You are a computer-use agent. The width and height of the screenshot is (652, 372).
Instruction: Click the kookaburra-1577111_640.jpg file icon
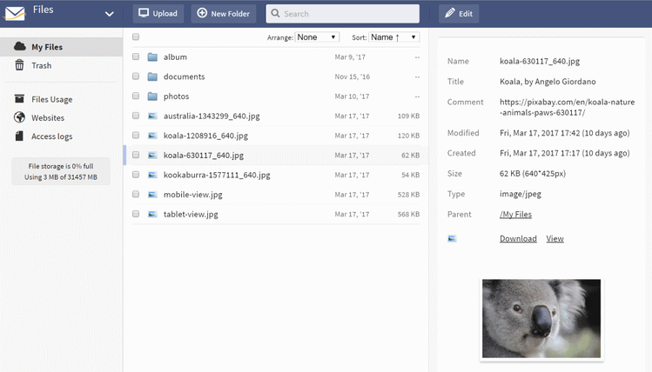click(x=152, y=175)
